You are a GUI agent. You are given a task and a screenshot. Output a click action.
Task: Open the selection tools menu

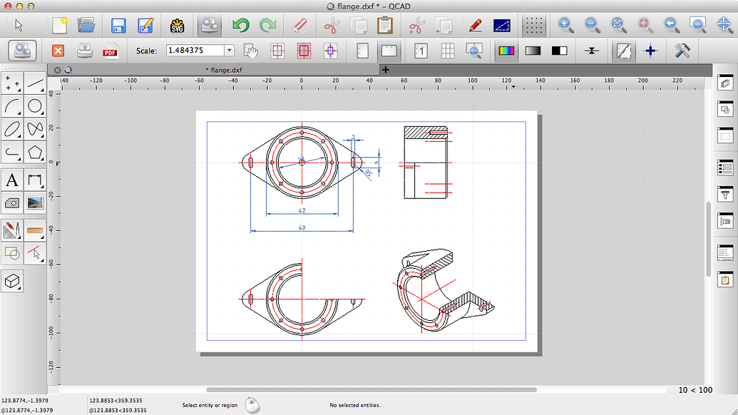pos(36,253)
